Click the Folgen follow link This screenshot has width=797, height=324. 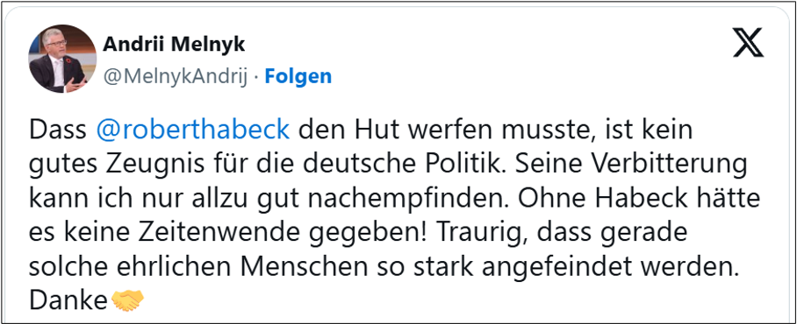[x=298, y=76]
